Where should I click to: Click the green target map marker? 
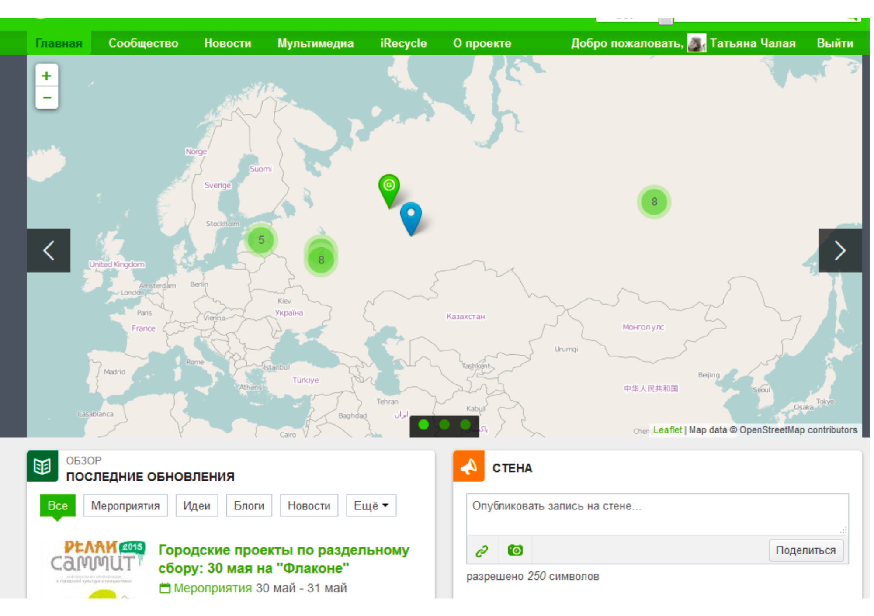tap(389, 187)
